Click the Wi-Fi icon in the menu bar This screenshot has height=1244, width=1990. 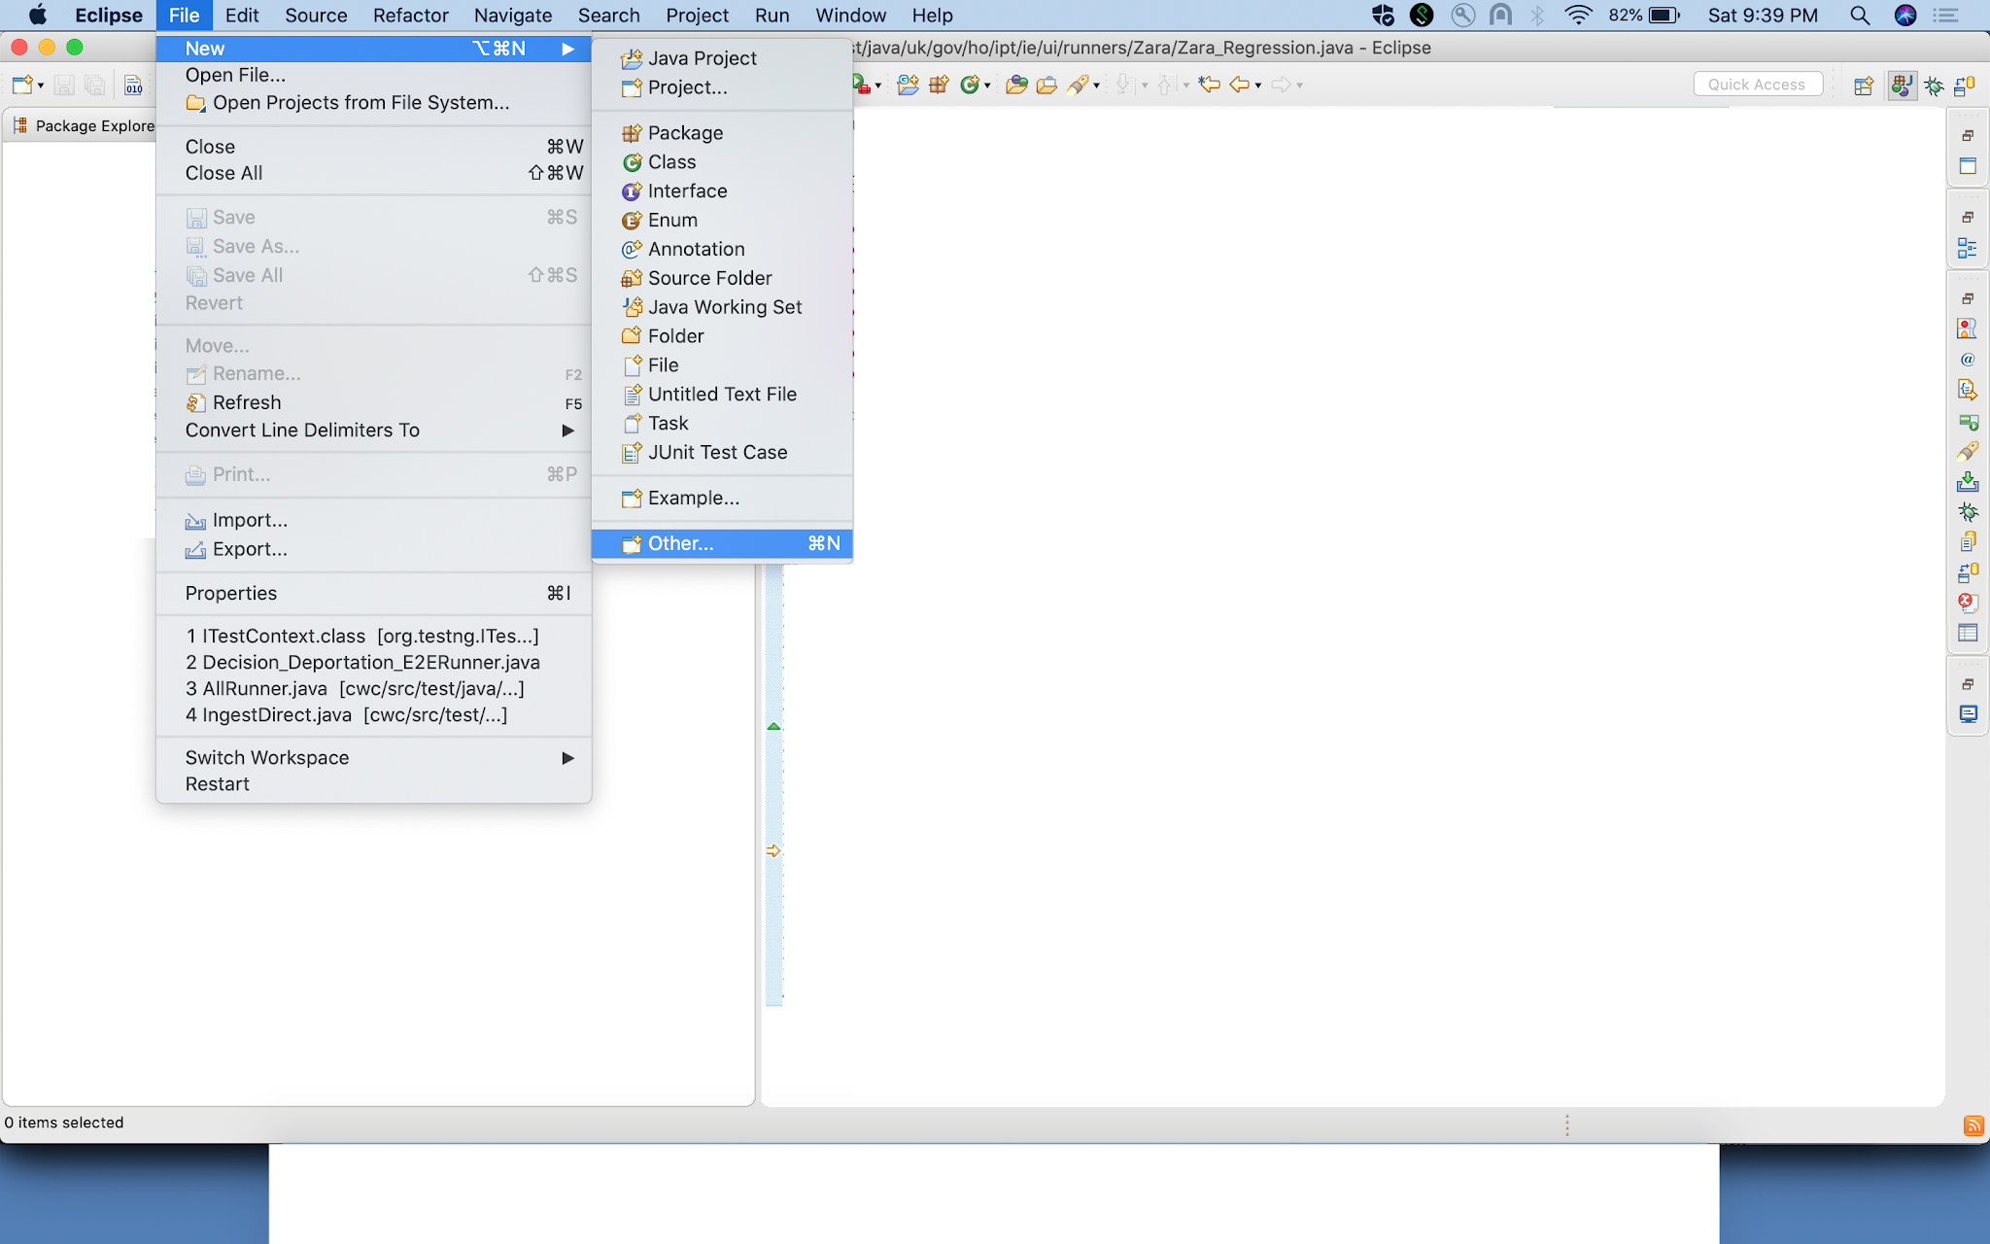(1579, 15)
